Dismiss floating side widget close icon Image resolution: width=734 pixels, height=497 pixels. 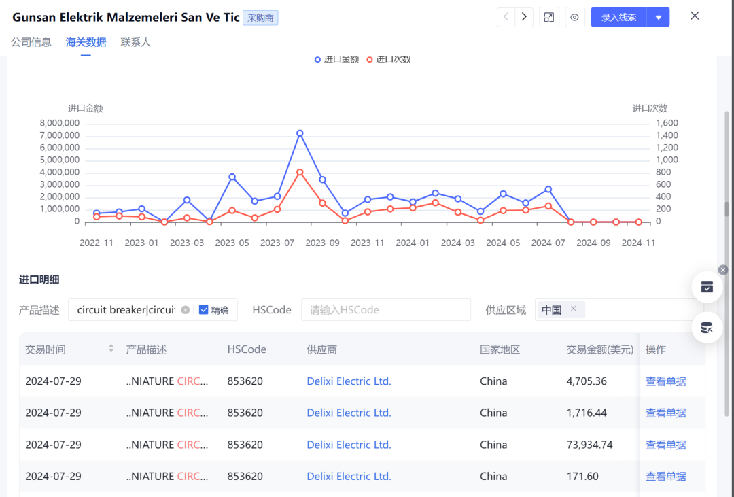click(723, 270)
